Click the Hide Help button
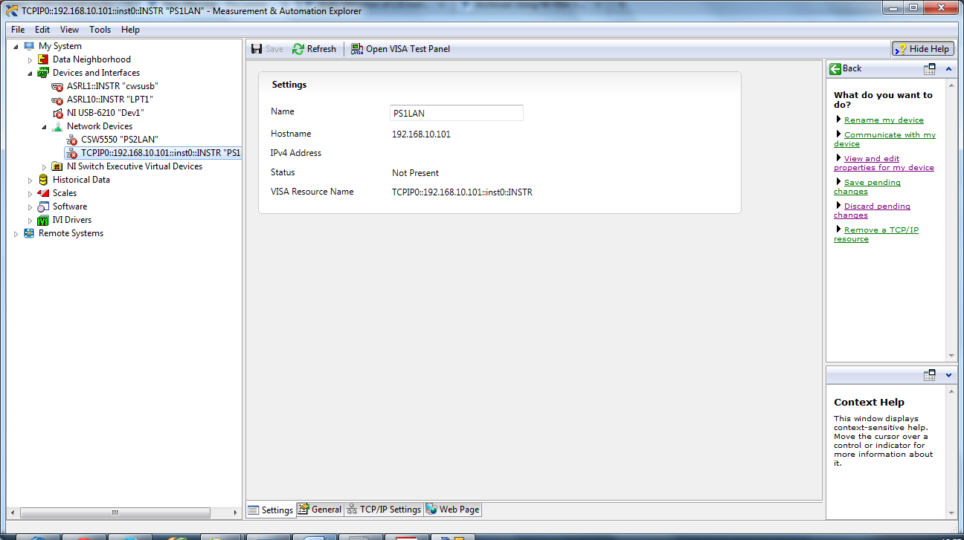964x540 pixels. point(923,49)
